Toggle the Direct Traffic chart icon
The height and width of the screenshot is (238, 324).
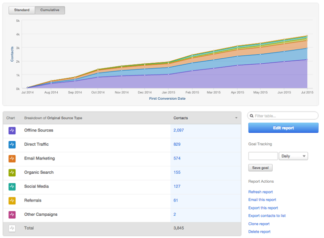[12, 145]
